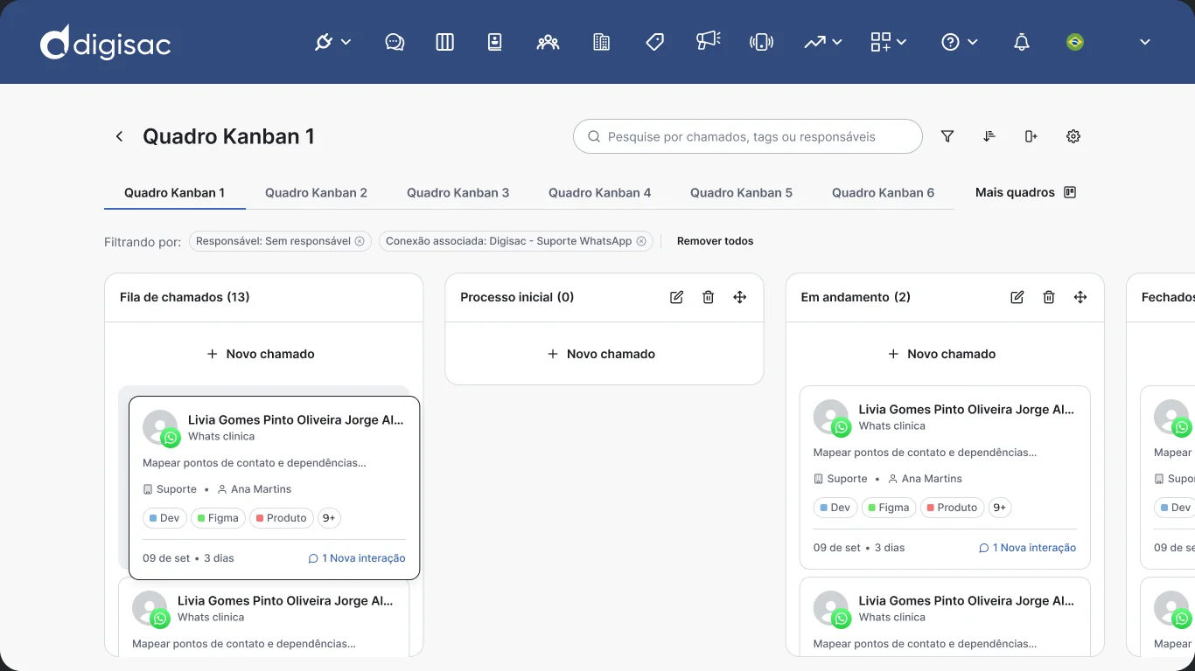Click Produto tag on Fila de chamados card
The image size is (1195, 671).
point(282,518)
